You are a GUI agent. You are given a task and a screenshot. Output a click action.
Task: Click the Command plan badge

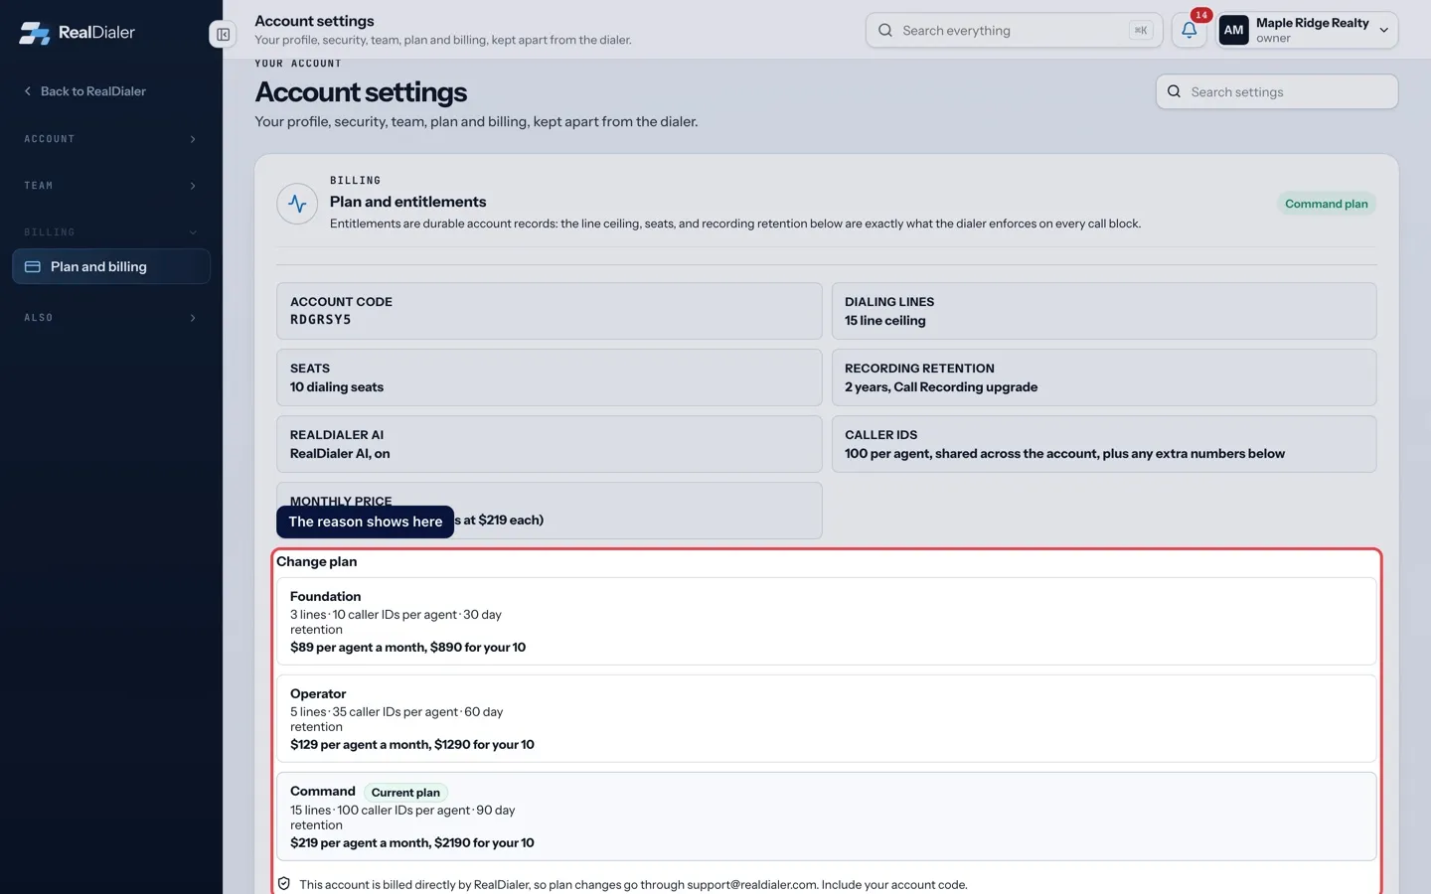click(x=1327, y=204)
